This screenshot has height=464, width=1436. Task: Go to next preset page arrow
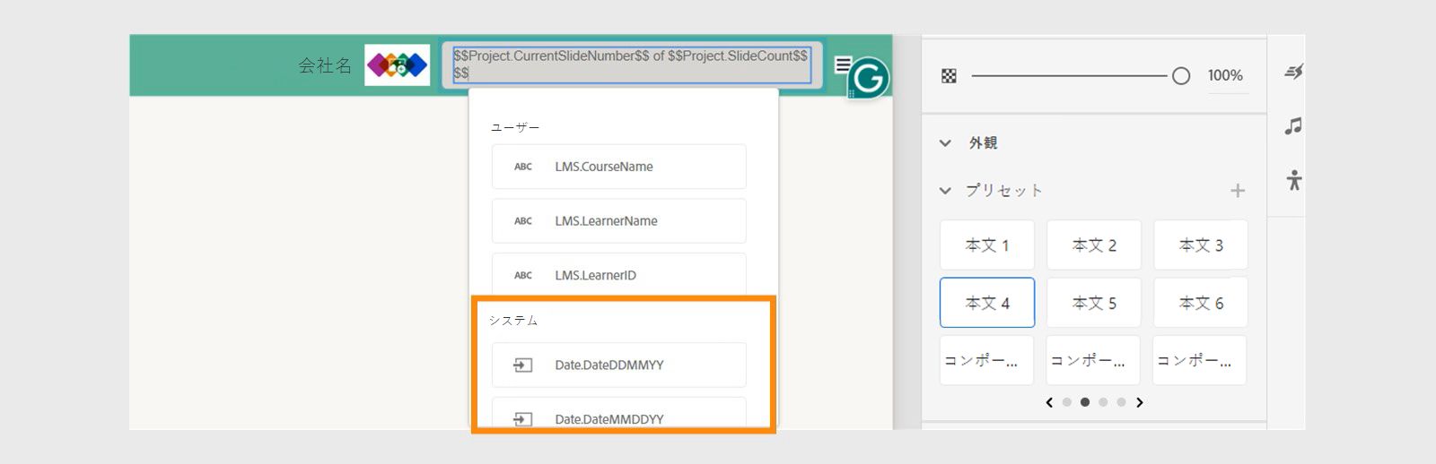[x=1140, y=402]
